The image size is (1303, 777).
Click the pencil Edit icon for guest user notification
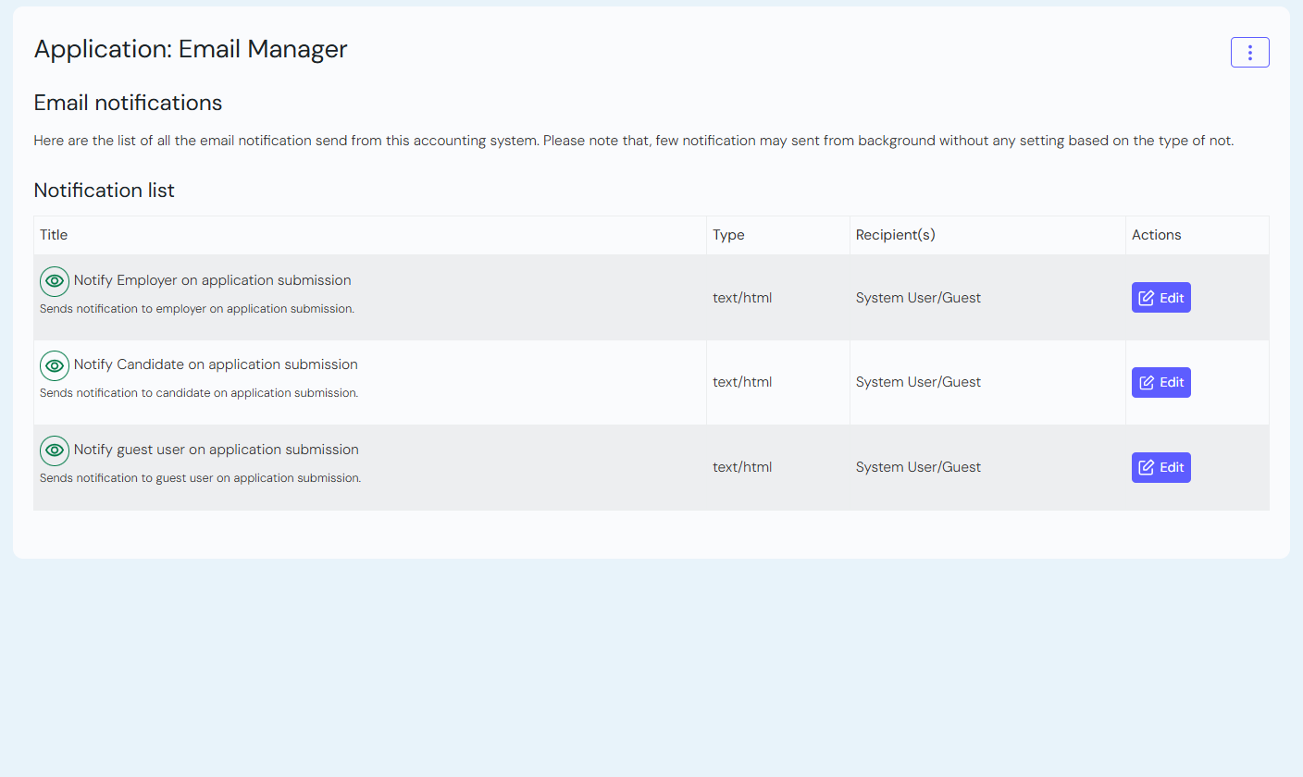(x=1147, y=467)
